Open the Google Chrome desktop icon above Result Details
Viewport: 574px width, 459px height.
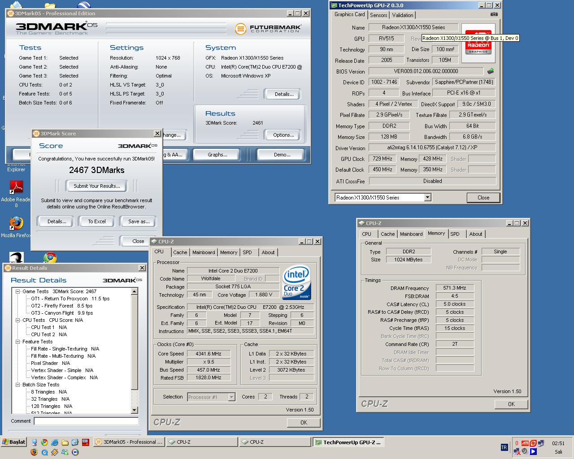coord(50,258)
